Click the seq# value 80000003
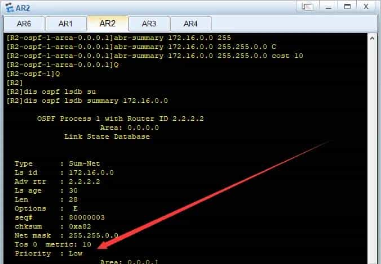 coord(87,217)
